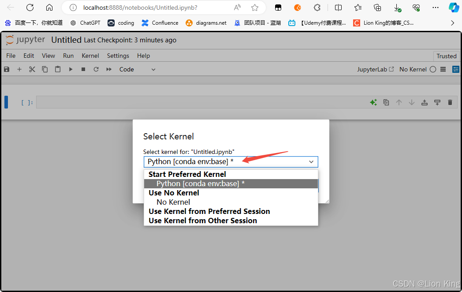Restart the kernel with the circular arrow
Screen dimensions: 462x292
click(96, 69)
